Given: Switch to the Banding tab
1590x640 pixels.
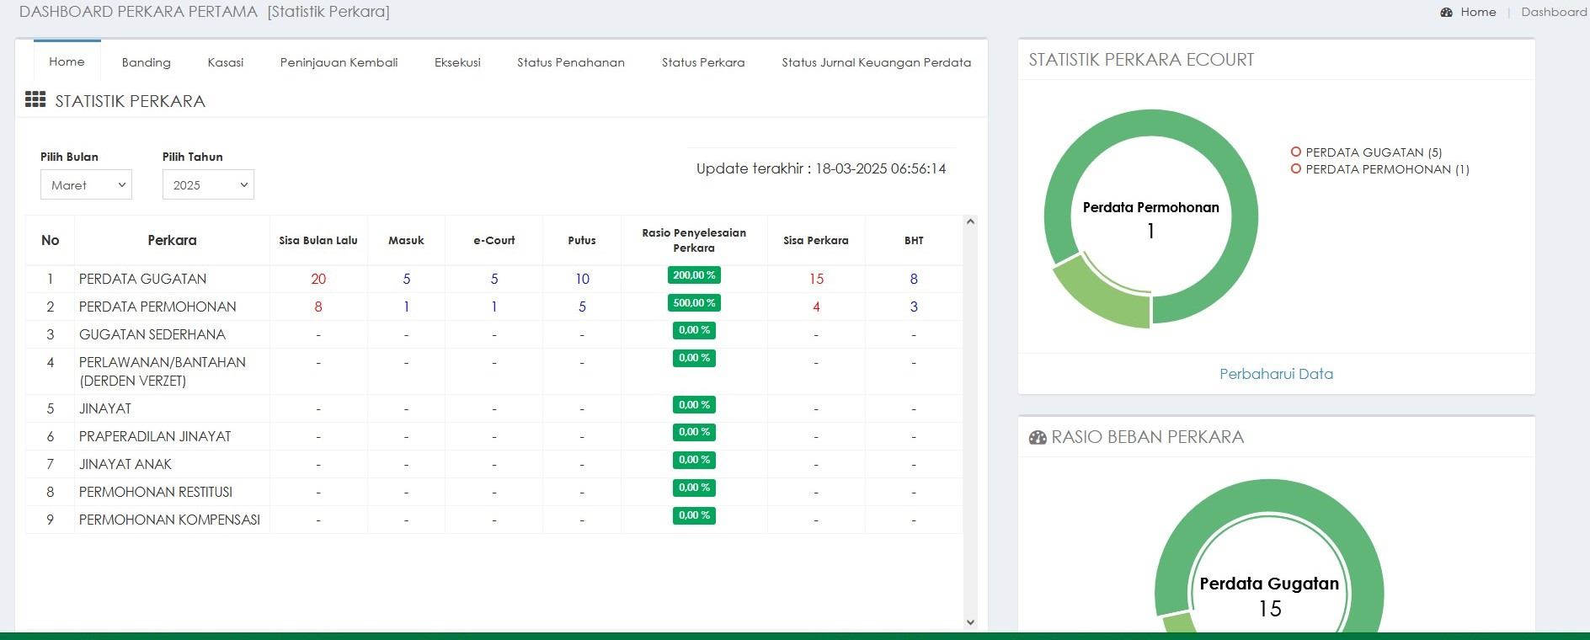Looking at the screenshot, I should pos(146,62).
